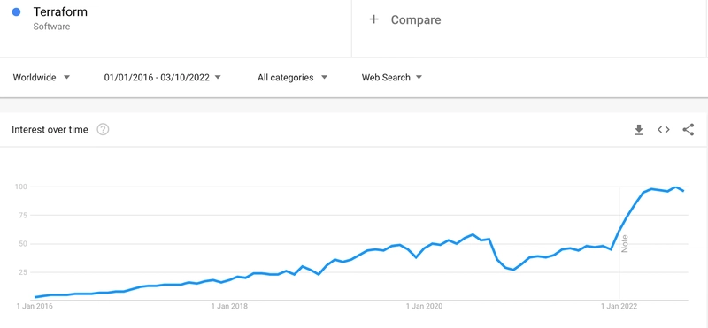
Task: Edit the Terraform search term
Action: pos(60,12)
